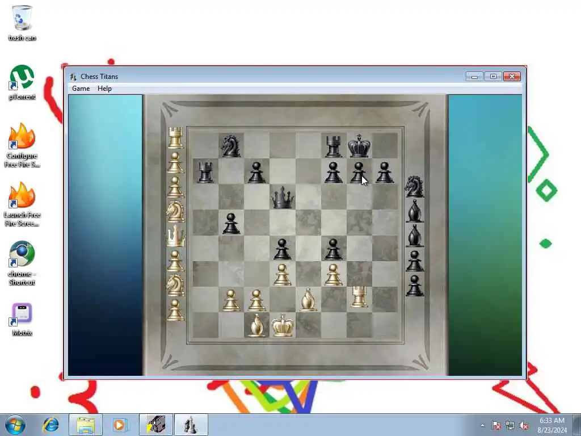
Task: Select the black queen on d6
Action: tap(283, 197)
